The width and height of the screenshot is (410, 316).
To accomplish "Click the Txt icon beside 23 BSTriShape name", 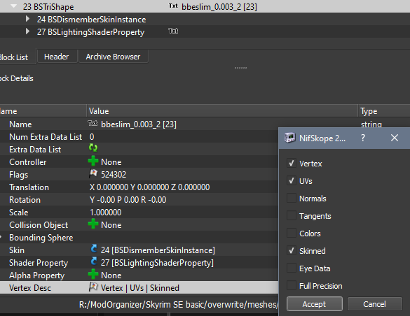I will tap(173, 6).
